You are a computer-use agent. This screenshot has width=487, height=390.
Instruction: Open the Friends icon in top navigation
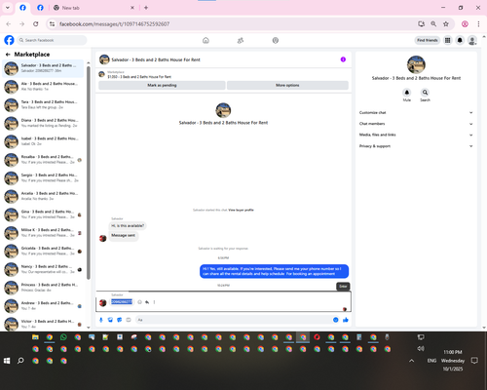click(241, 40)
